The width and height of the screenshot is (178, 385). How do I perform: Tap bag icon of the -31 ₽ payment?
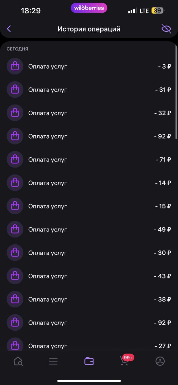coord(15,90)
